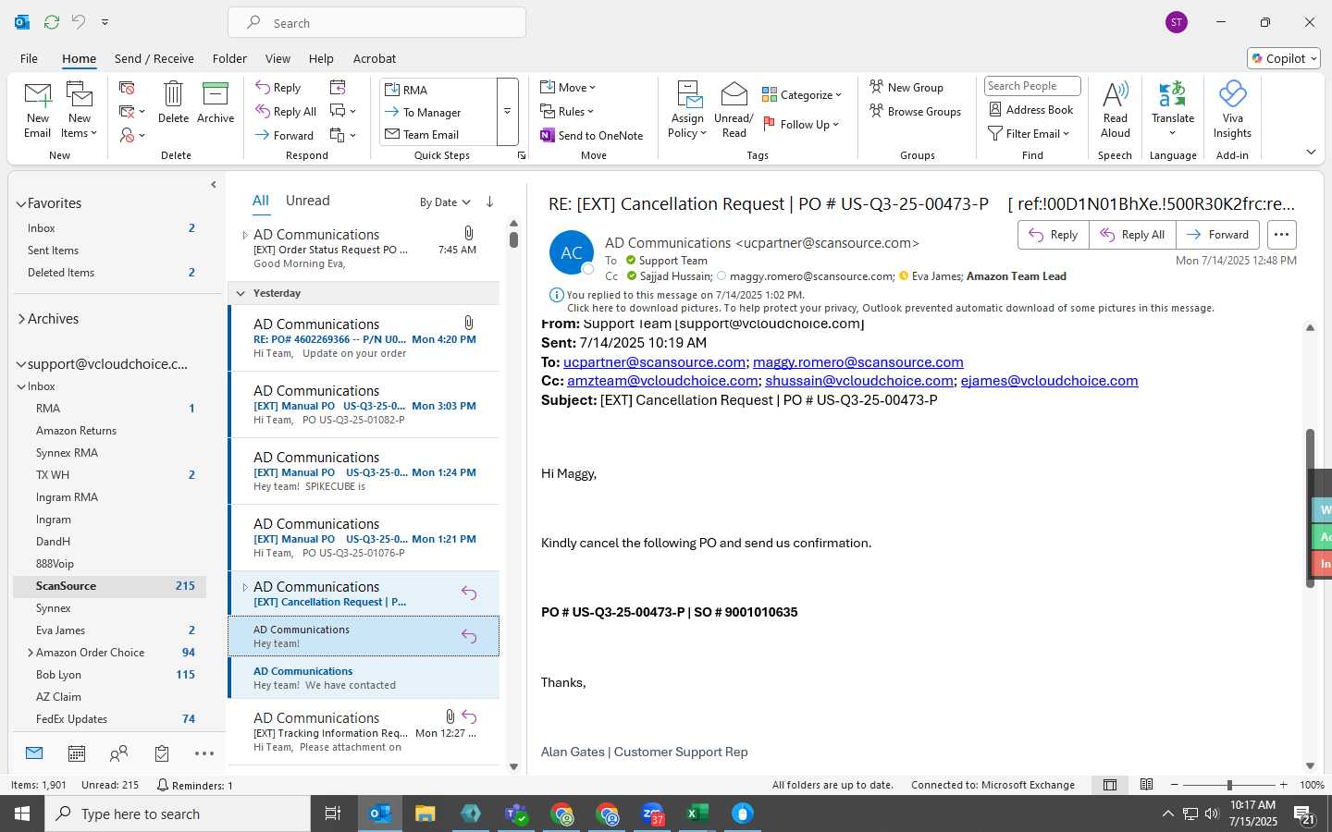Open Send / Receive tab
Viewport: 1332px width, 832px height.
(x=154, y=58)
